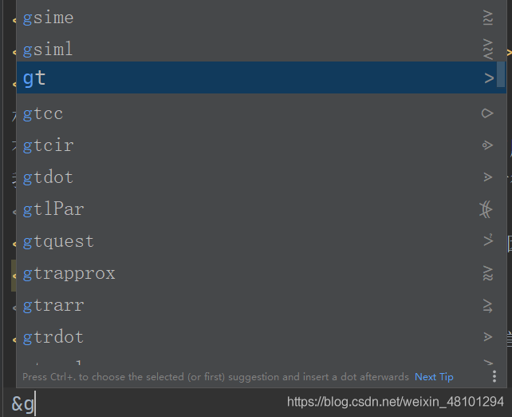
Task: Click the gtlPar symbol preview icon
Action: 486,209
